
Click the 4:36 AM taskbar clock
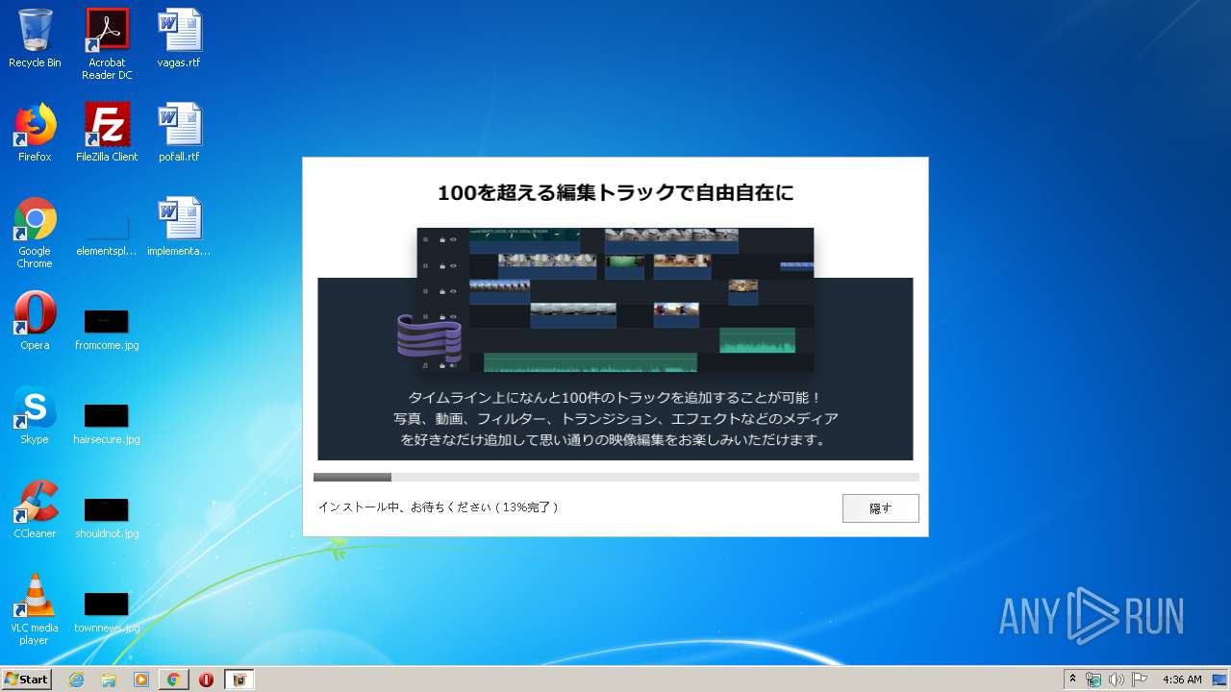pyautogui.click(x=1182, y=680)
